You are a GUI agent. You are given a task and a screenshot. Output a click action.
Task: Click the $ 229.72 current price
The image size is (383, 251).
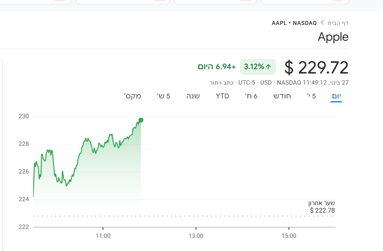click(x=317, y=68)
